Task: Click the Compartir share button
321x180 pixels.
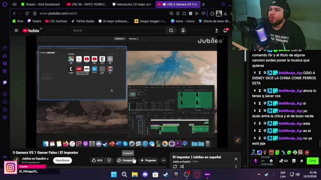Action: pos(126,160)
